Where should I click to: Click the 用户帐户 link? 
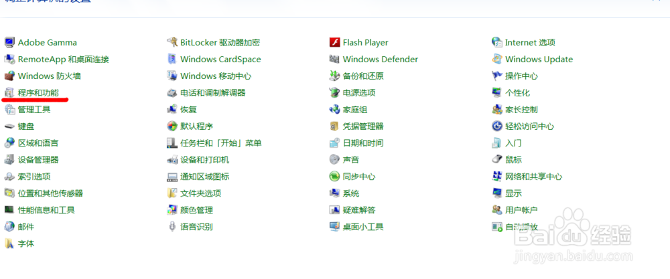(521, 210)
